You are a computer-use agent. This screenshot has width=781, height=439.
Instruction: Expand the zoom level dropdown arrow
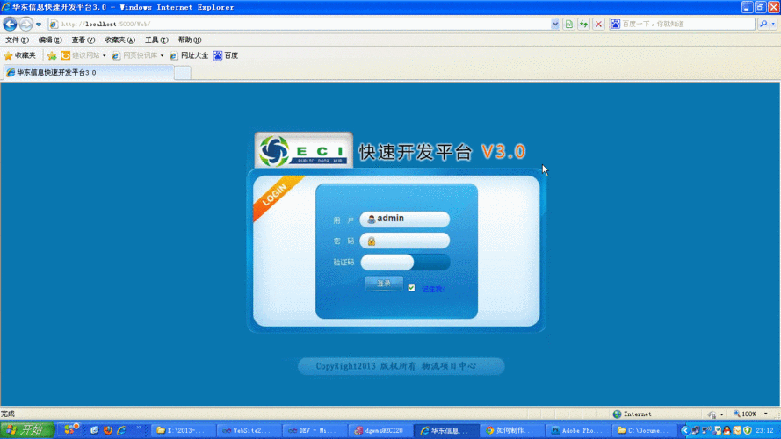[765, 414]
